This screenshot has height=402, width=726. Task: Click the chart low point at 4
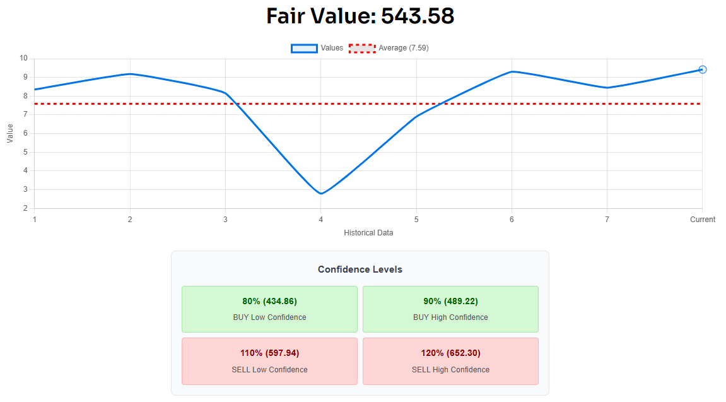[321, 193]
